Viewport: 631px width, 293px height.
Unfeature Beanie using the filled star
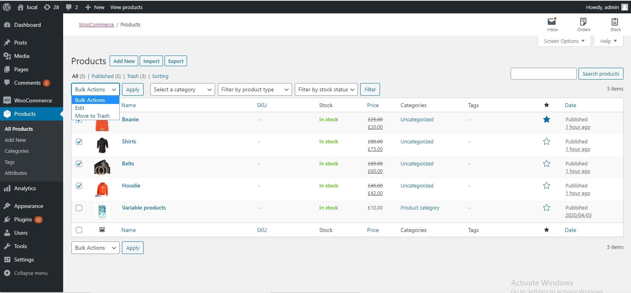tap(547, 119)
